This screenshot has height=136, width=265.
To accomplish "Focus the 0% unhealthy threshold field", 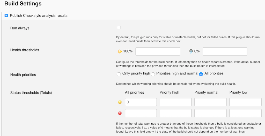I will click(x=225, y=51).
